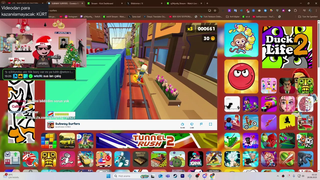Click the coin counter showing 30

click(x=209, y=38)
